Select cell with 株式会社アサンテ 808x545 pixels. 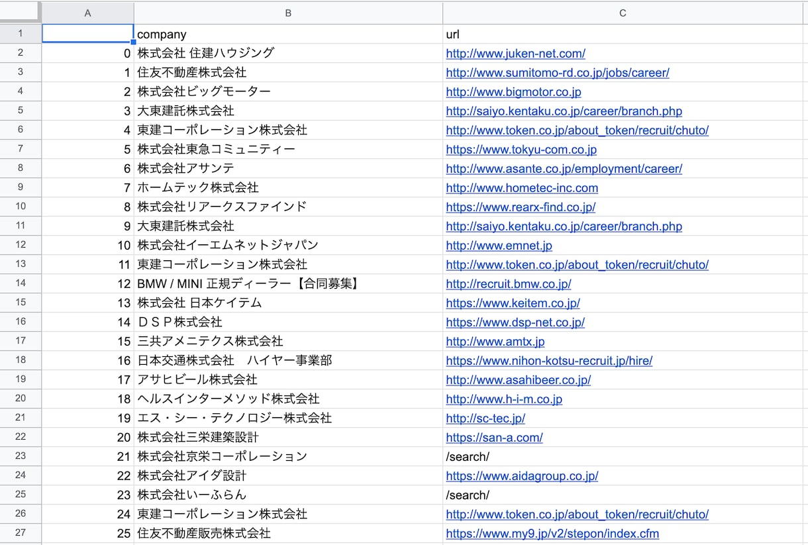pos(288,168)
